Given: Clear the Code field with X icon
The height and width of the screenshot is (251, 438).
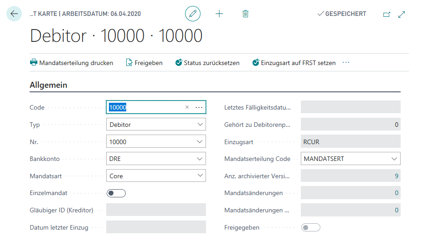Looking at the screenshot, I should click(187, 107).
